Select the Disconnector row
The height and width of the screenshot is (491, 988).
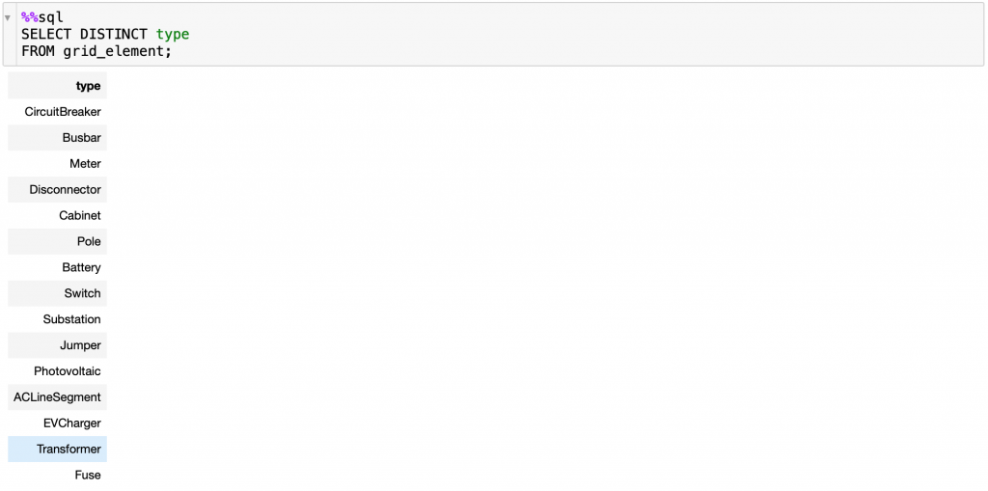[x=57, y=189]
